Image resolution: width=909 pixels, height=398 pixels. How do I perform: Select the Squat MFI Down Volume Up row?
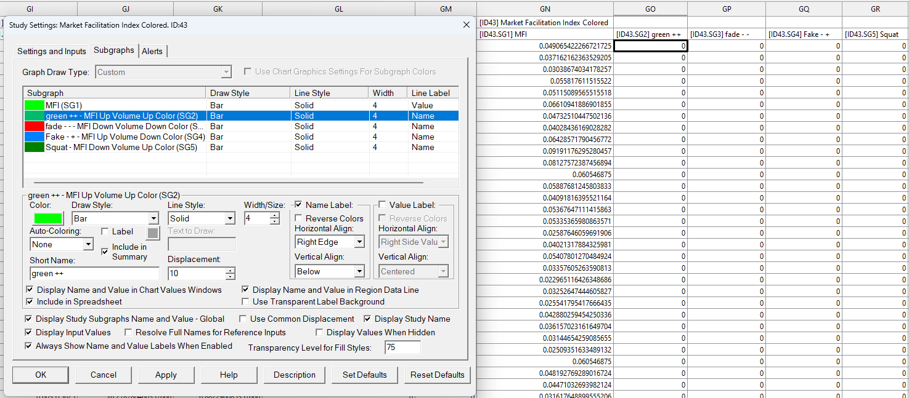[x=116, y=147]
